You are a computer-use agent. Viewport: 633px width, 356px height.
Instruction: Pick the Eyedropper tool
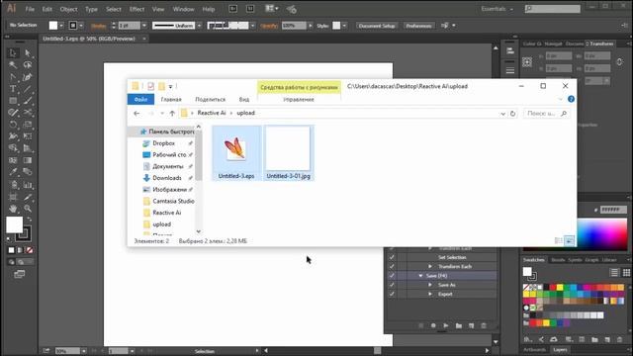point(13,172)
